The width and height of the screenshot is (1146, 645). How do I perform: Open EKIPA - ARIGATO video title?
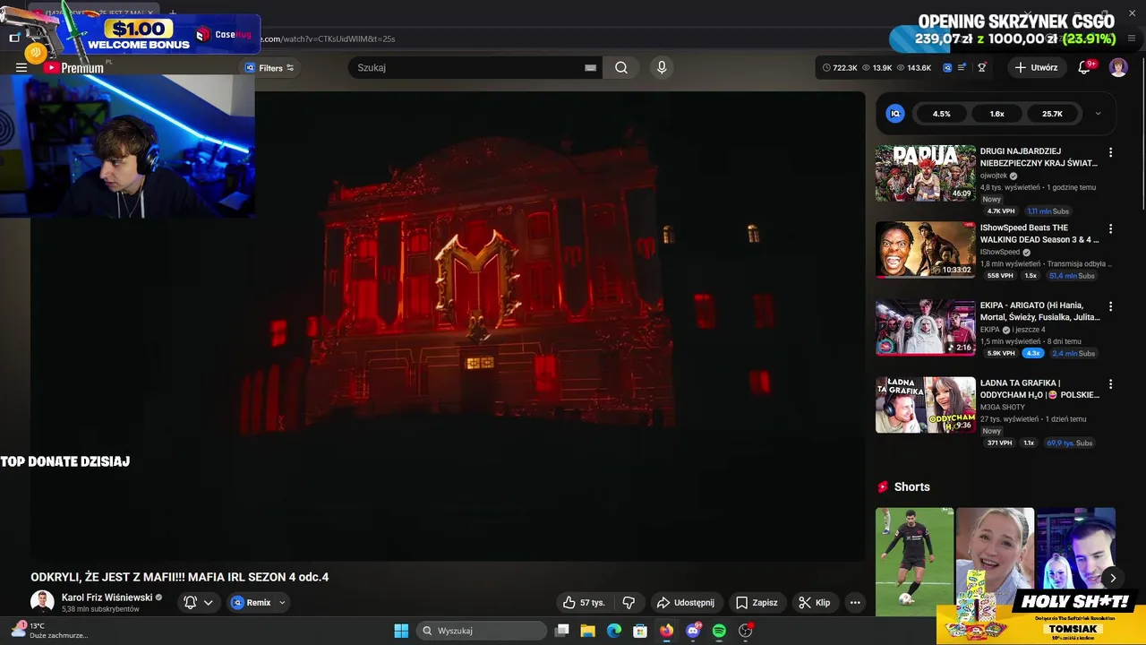tap(1039, 311)
